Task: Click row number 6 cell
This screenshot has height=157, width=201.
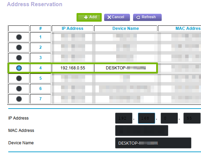Action: [x=40, y=89]
